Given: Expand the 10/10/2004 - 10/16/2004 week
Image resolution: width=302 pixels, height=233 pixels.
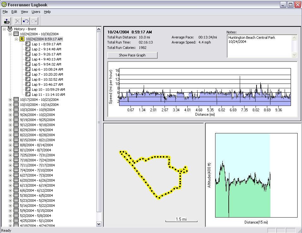Looking at the screenshot, I should [10, 105].
